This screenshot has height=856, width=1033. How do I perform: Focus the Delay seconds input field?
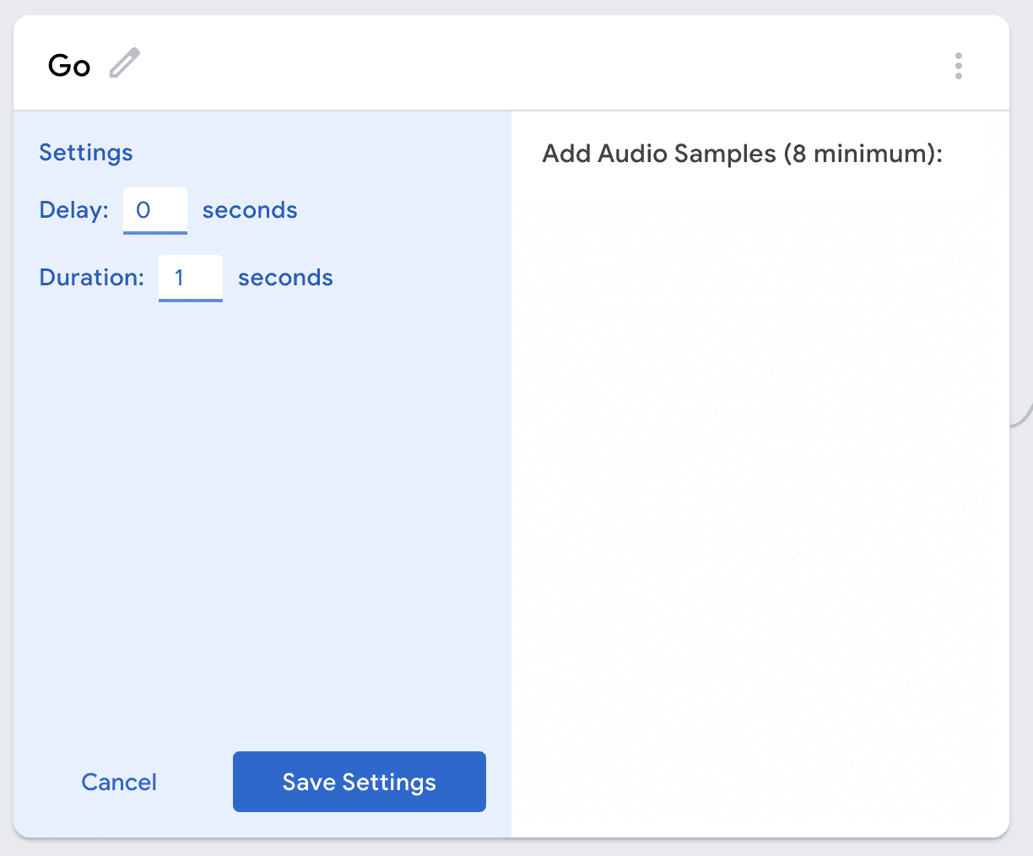pyautogui.click(x=155, y=210)
